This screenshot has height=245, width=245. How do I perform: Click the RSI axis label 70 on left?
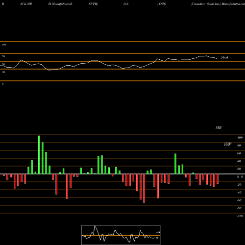[x=3, y=56]
